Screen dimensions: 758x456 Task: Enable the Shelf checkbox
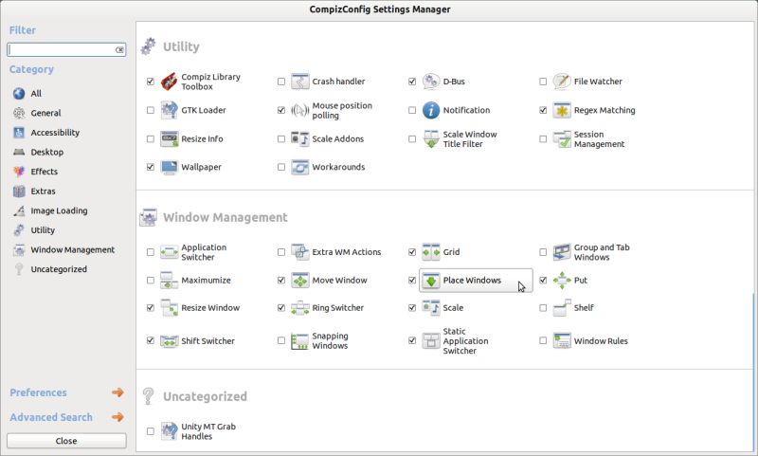[543, 307]
